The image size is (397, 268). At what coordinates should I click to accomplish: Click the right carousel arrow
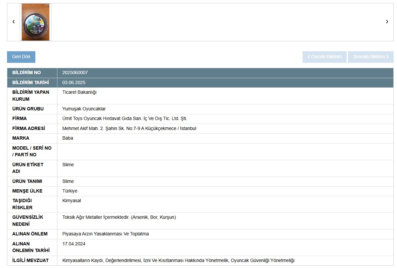point(387,22)
